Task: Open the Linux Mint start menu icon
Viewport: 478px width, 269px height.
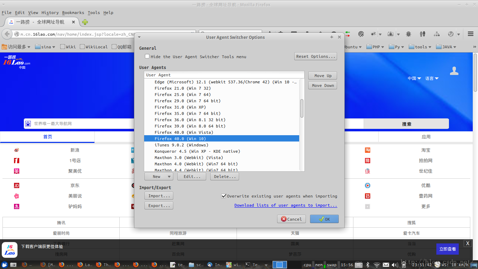Action: [5, 265]
